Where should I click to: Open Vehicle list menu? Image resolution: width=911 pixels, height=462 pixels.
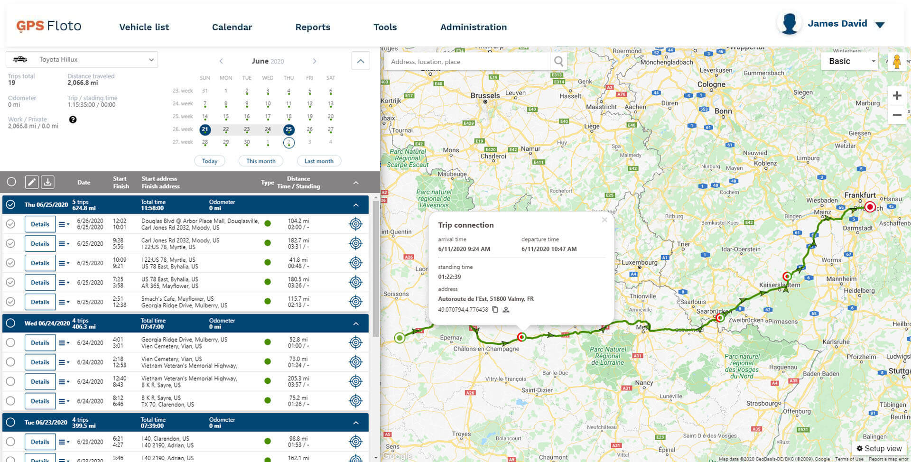pyautogui.click(x=144, y=27)
